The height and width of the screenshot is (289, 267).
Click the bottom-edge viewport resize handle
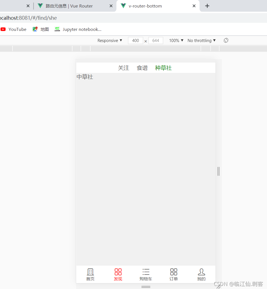click(146, 287)
